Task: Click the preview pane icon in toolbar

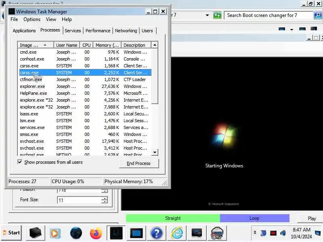Action: tap(302, 29)
